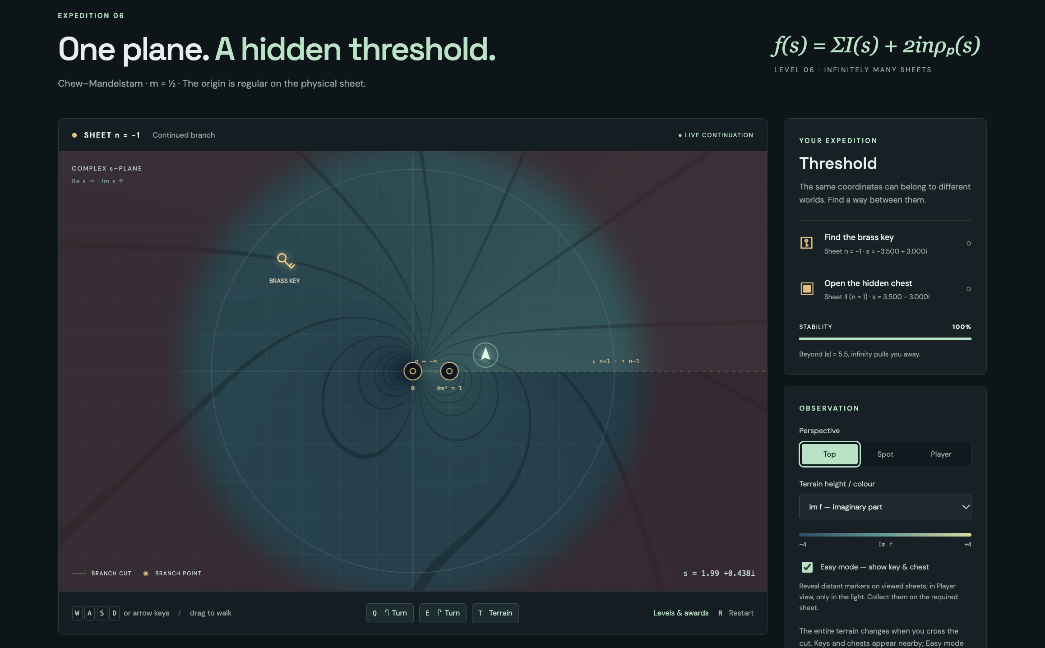Switch to Spot perspective

(x=885, y=454)
